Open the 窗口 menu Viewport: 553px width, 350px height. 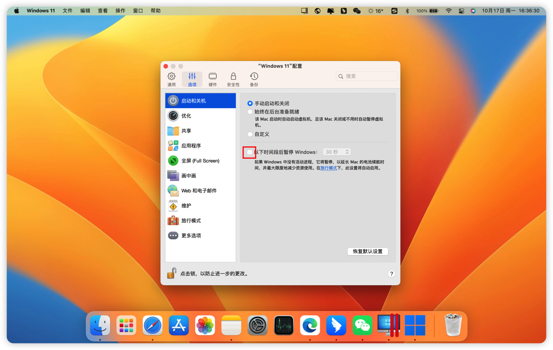pos(138,11)
